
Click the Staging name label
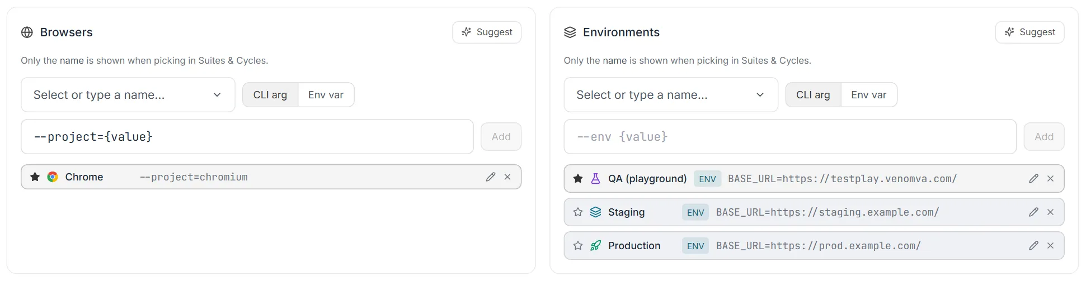[x=627, y=212]
